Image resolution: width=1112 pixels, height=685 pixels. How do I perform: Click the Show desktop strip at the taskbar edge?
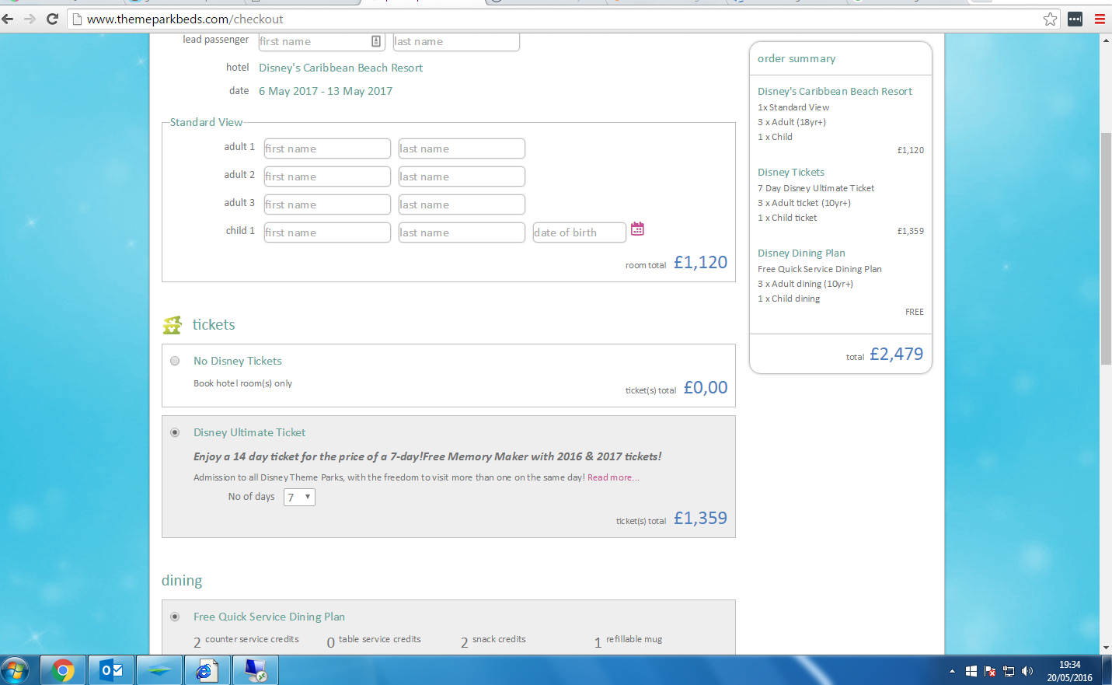(x=1108, y=670)
